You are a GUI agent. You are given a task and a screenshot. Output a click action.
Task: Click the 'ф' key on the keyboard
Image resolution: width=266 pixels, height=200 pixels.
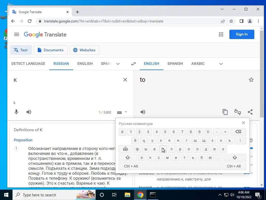[137, 149]
